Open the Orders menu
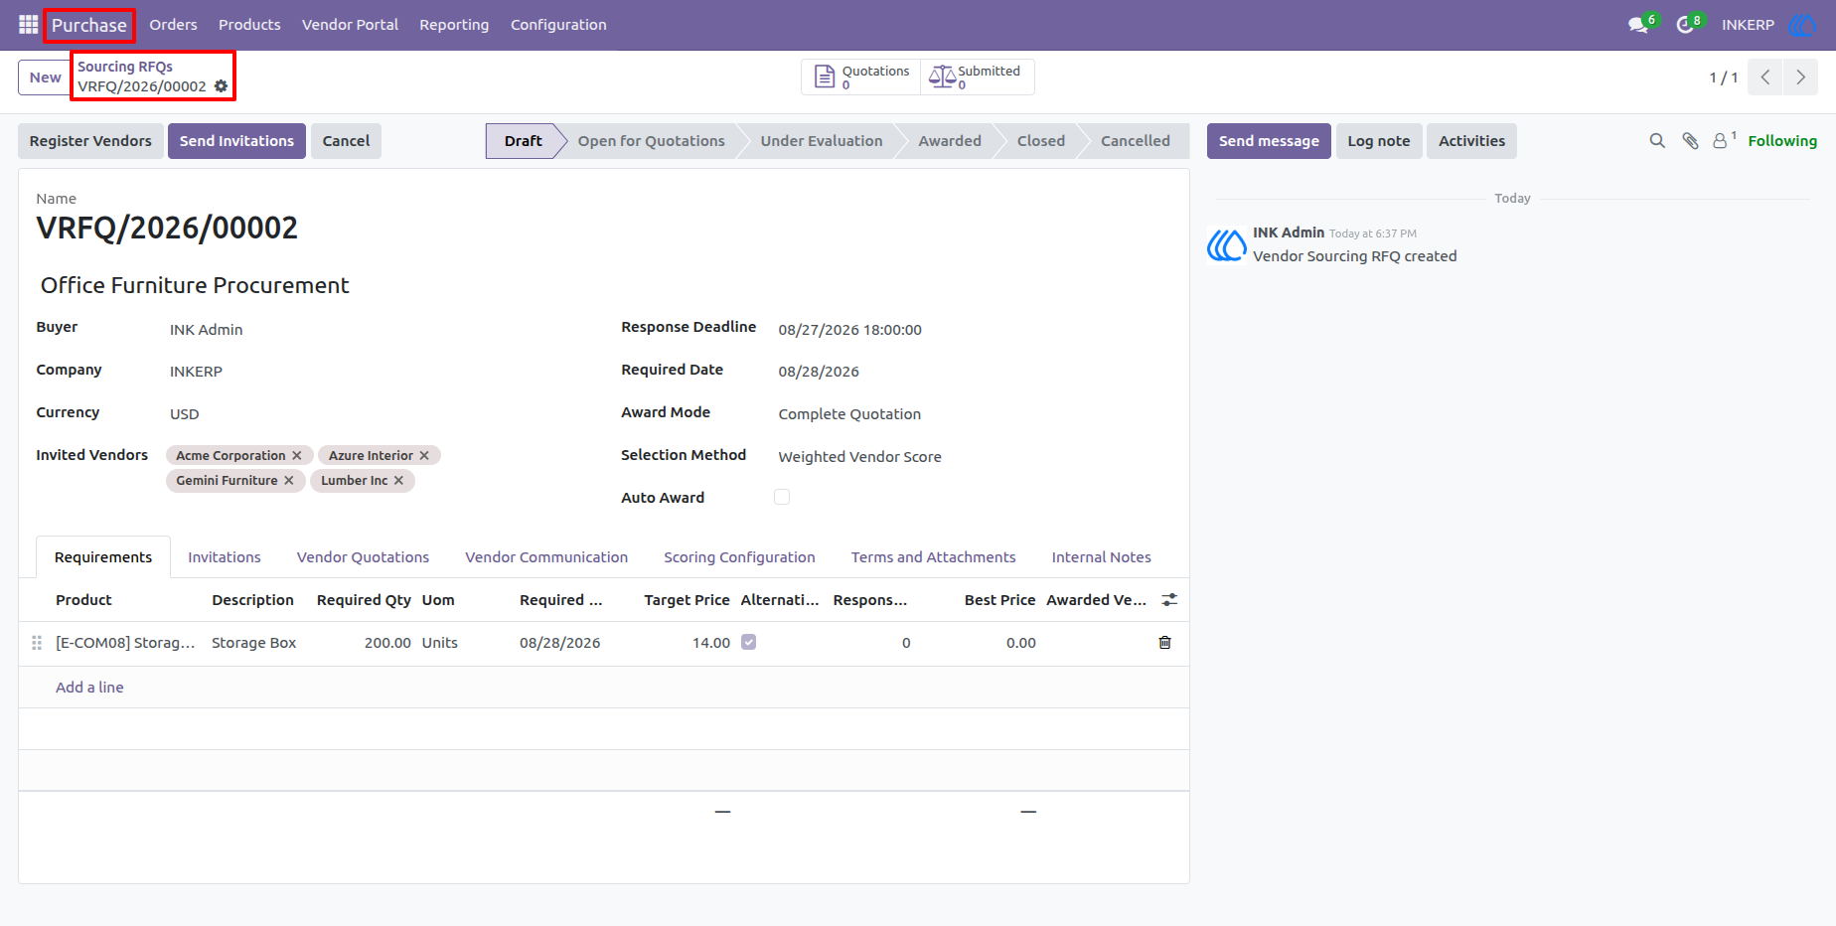This screenshot has height=926, width=1836. point(173,25)
